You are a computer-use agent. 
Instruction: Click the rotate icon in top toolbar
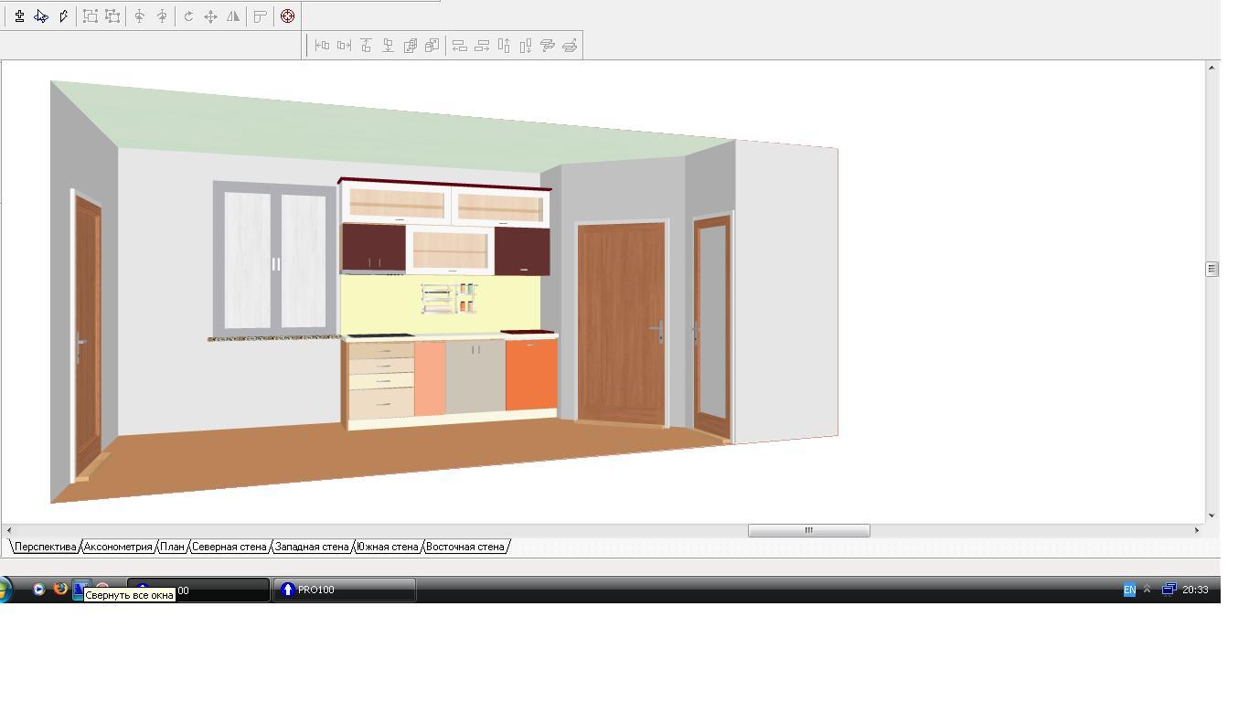click(188, 16)
